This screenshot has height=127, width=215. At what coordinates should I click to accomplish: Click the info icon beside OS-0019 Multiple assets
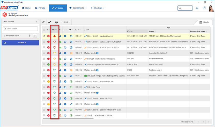(97, 53)
